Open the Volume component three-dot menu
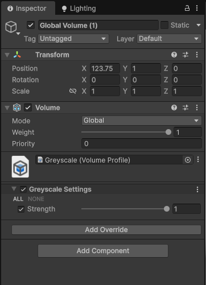This screenshot has width=206, height=285. click(x=197, y=108)
